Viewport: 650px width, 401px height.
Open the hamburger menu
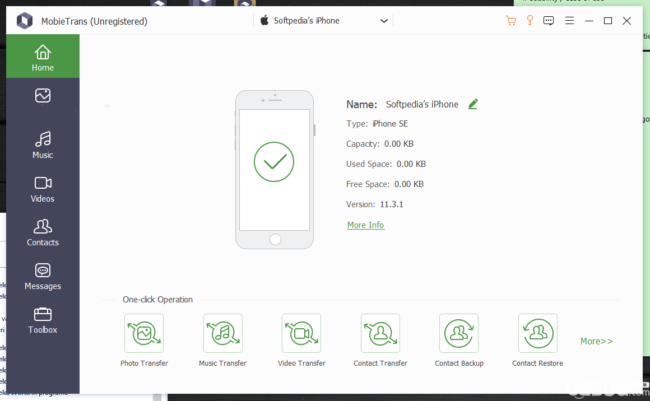[x=569, y=21]
